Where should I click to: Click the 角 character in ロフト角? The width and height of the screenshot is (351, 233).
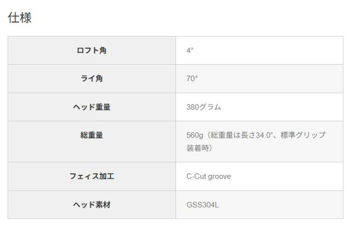tap(103, 50)
